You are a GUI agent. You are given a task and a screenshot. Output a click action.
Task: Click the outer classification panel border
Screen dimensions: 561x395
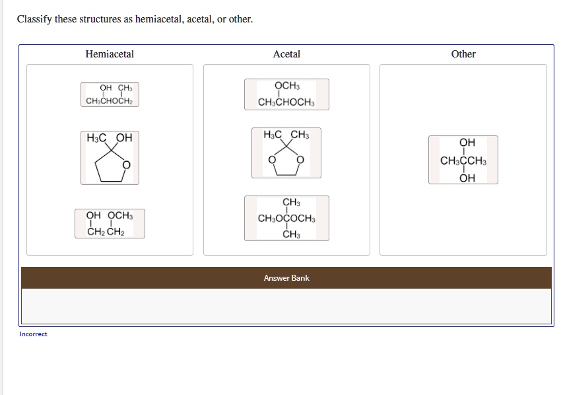286,46
